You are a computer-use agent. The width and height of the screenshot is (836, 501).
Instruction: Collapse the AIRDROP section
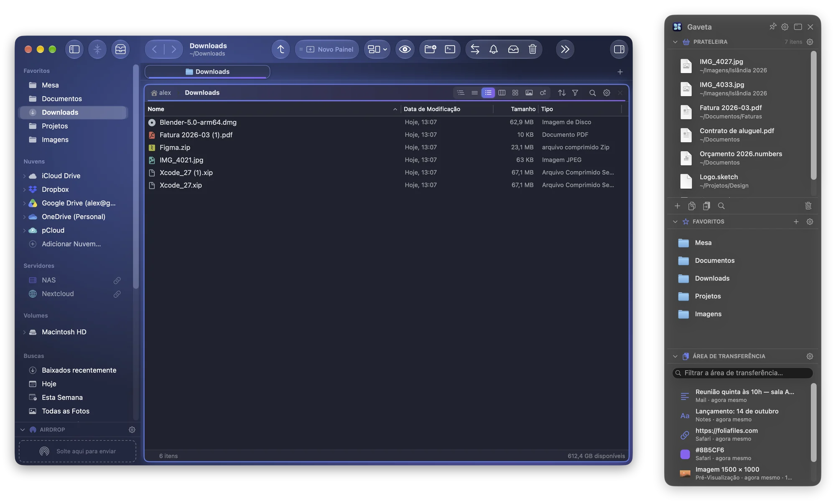coord(23,429)
